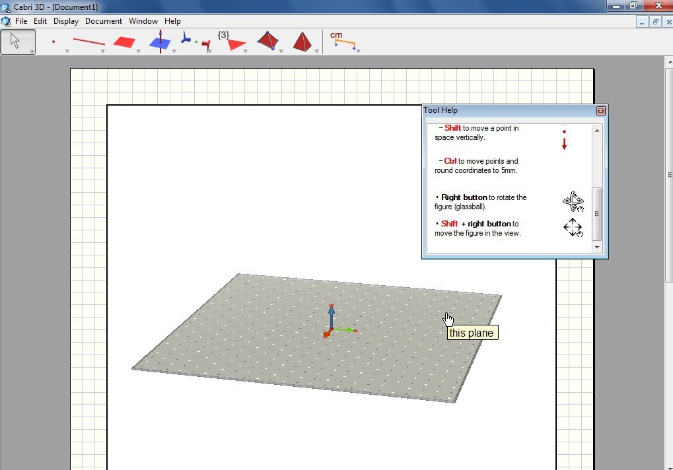This screenshot has height=470, width=673.
Task: Select the Point tool
Action: (x=53, y=41)
